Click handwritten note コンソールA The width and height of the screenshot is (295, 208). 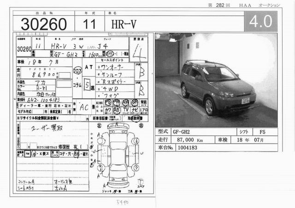(x=26, y=182)
